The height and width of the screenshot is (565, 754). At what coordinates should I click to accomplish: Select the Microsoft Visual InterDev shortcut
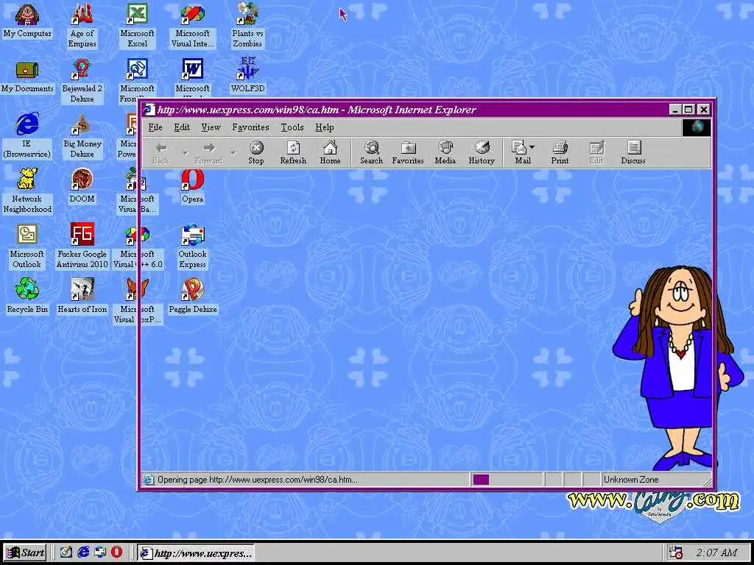coord(192,26)
